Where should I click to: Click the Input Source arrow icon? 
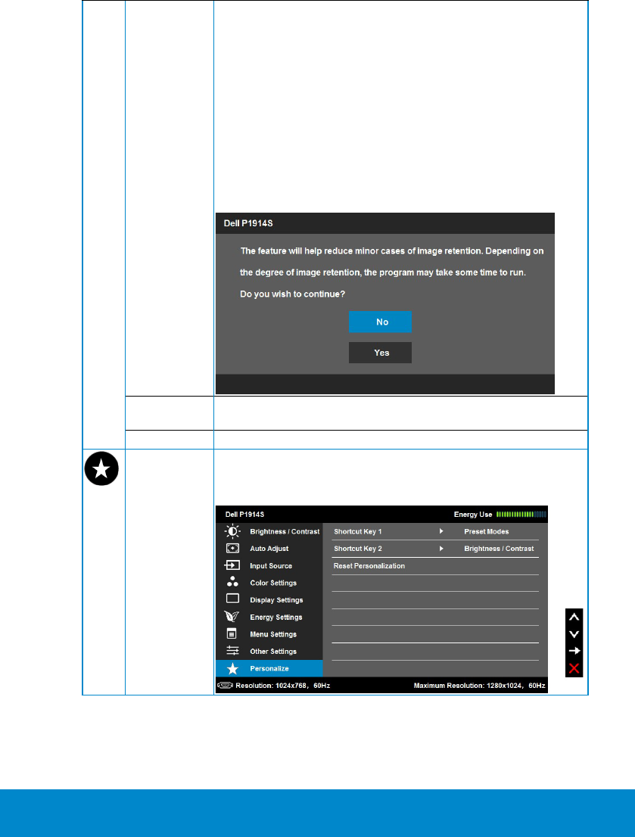232,565
